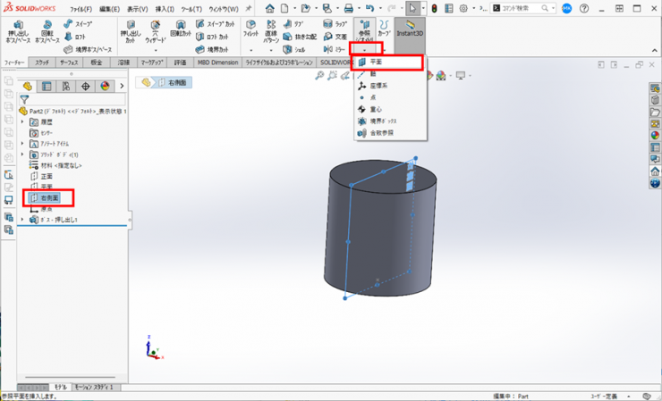Expand the 履歴 tree node
The image size is (662, 401).
click(x=23, y=121)
